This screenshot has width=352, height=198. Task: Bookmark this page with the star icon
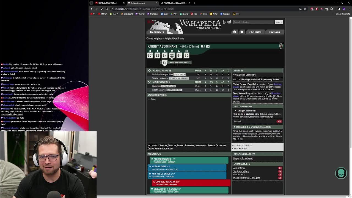pos(305,9)
